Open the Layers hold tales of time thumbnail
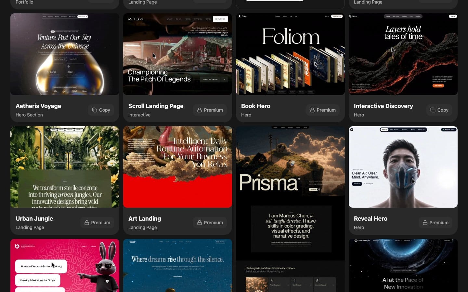Image resolution: width=468 pixels, height=292 pixels. 403,54
